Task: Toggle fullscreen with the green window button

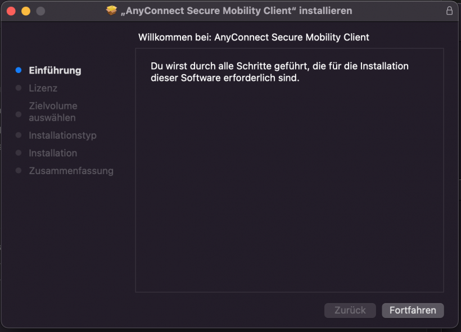Action: pyautogui.click(x=40, y=10)
